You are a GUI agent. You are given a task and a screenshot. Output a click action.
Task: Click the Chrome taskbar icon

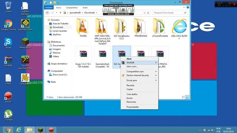tap(8, 130)
